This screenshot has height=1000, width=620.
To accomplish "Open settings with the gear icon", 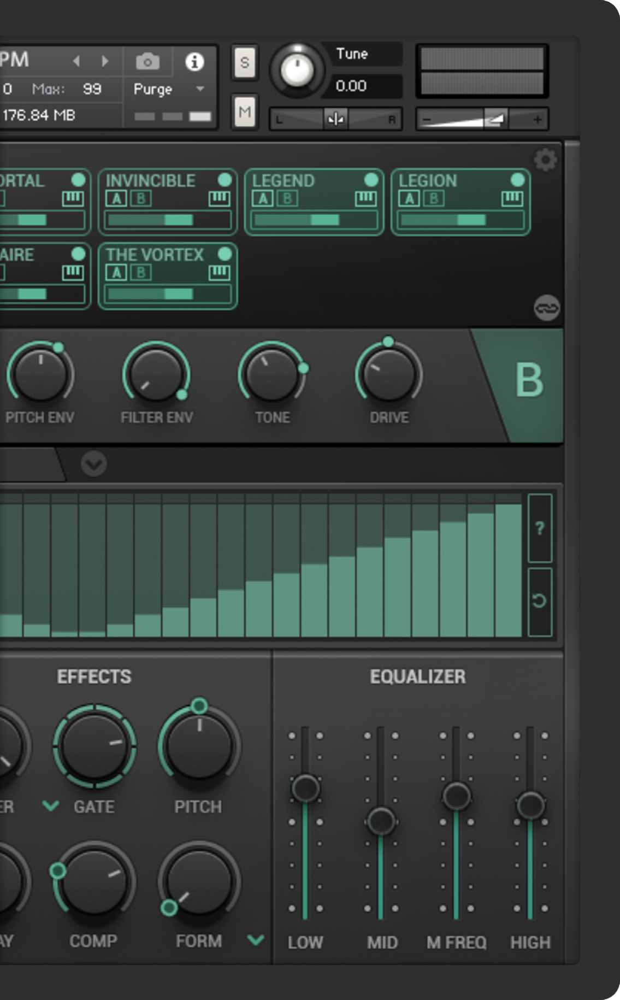I will click(x=545, y=161).
